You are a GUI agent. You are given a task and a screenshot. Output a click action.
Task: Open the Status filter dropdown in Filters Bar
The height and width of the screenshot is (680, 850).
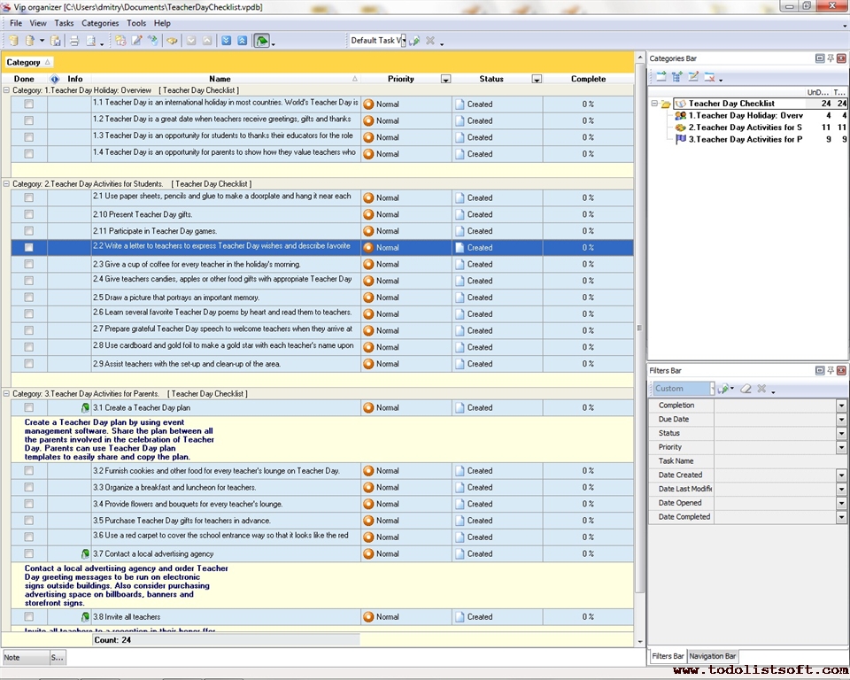click(841, 434)
